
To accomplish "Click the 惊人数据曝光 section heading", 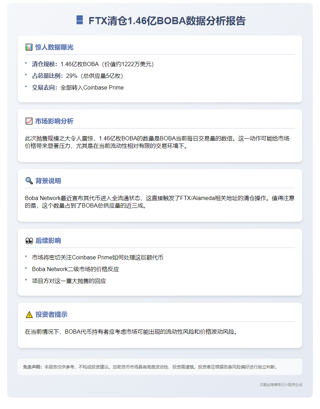I will (x=54, y=47).
